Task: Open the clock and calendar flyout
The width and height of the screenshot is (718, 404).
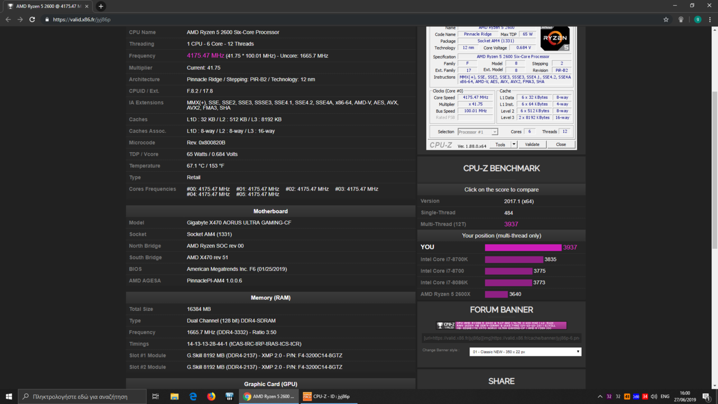Action: click(x=684, y=397)
